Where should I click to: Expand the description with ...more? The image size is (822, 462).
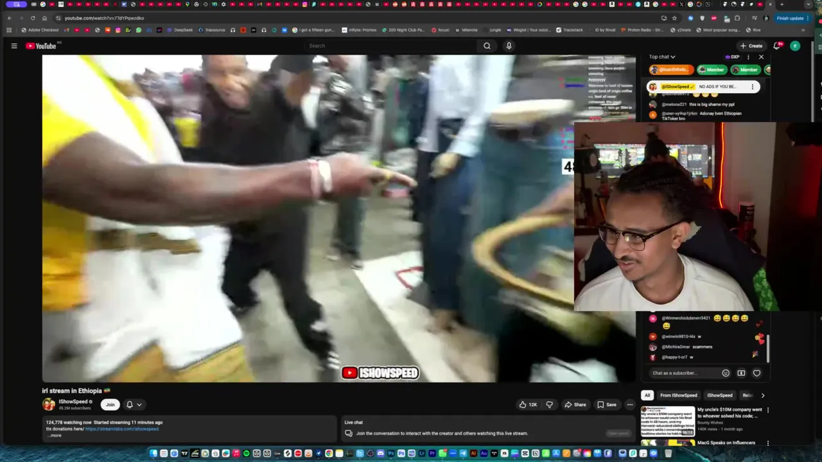pos(55,436)
